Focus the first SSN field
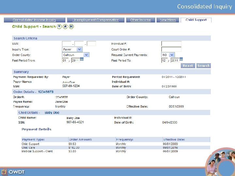The image size is (235, 176). [x=67, y=44]
